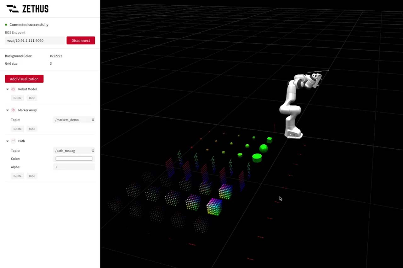Viewport: 403px width, 268px height.
Task: Click the large green sphere marker
Action: pos(264,148)
